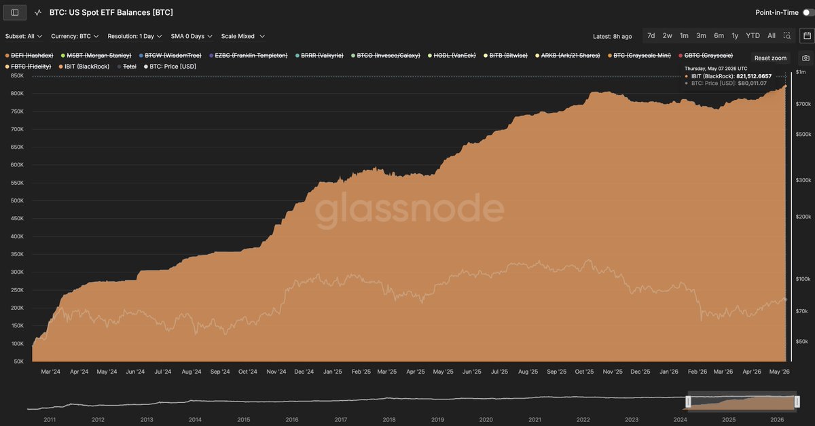Toggle the Total series in legend
Image resolution: width=815 pixels, height=426 pixels.
tap(127, 67)
